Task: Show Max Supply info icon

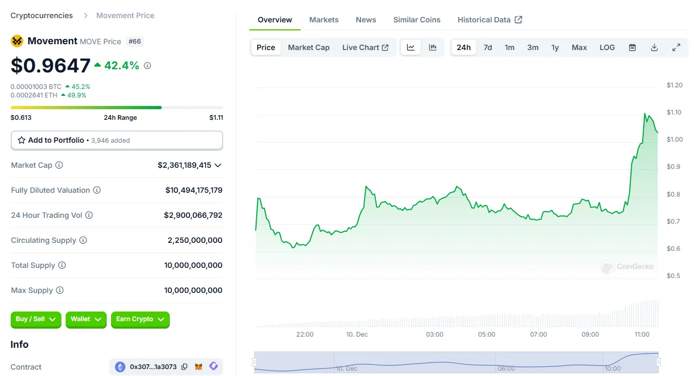Action: coord(60,290)
